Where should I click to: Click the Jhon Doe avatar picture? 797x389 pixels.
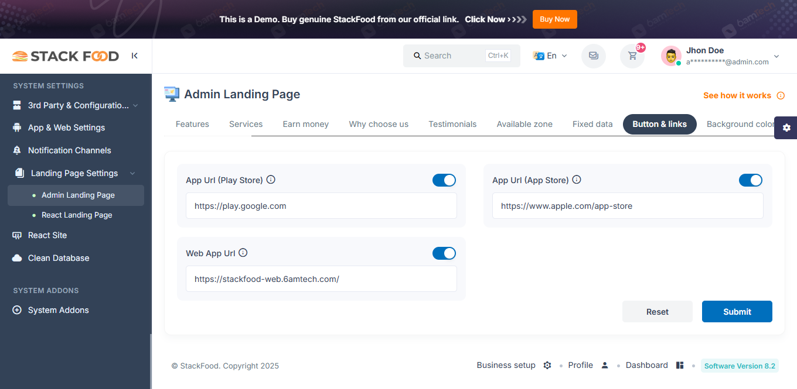pyautogui.click(x=671, y=56)
